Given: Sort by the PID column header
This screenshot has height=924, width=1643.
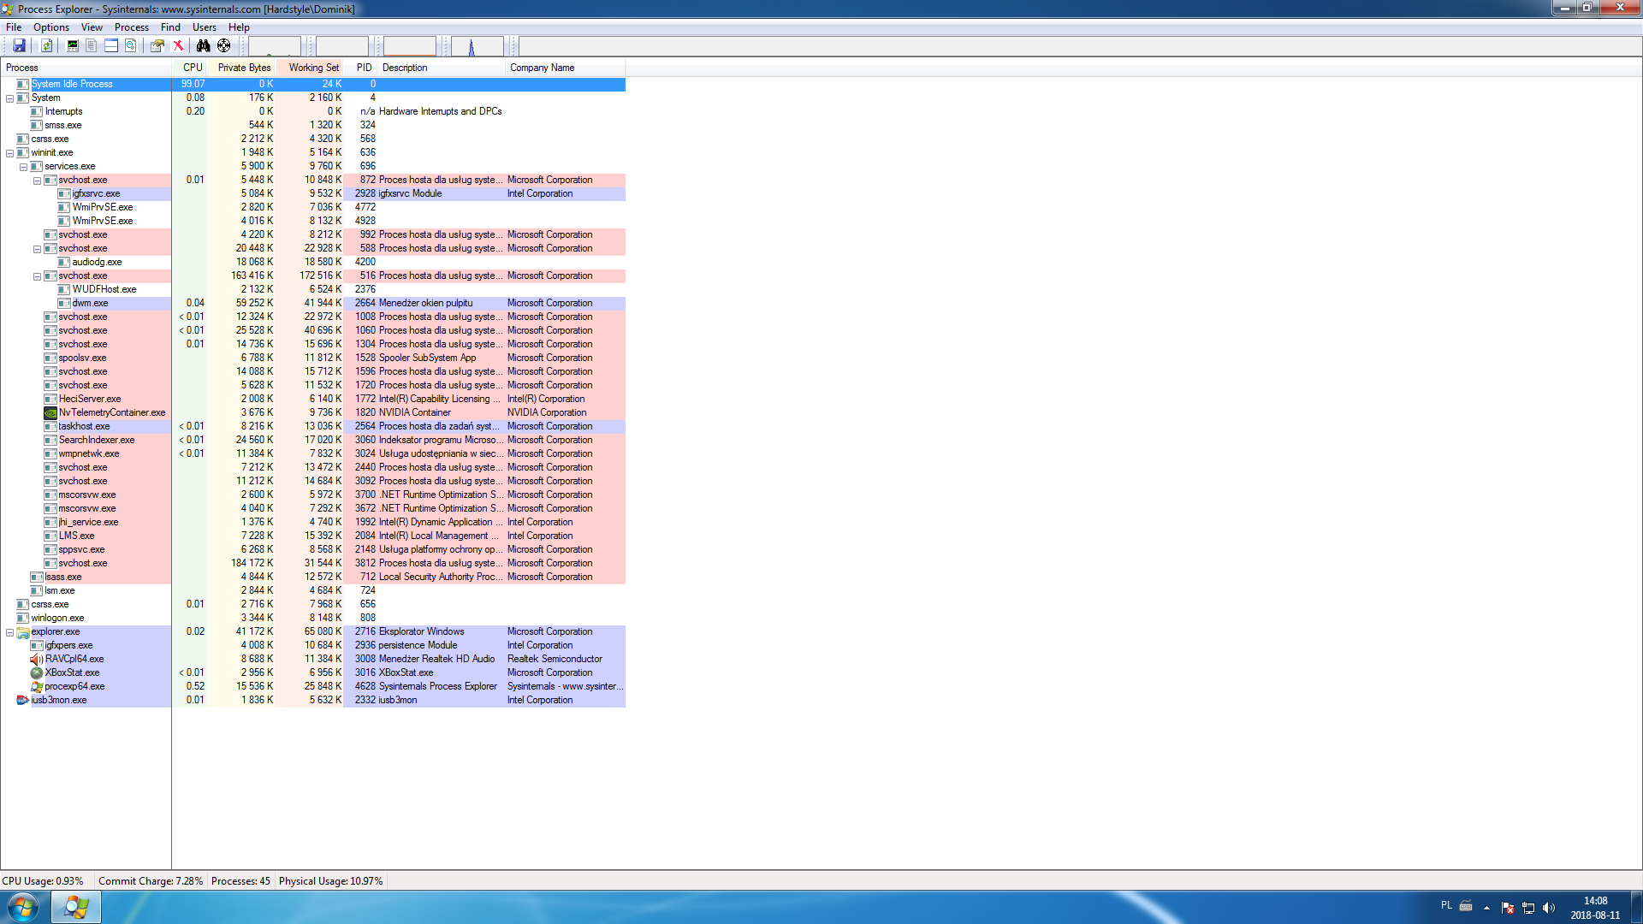Looking at the screenshot, I should pyautogui.click(x=362, y=68).
